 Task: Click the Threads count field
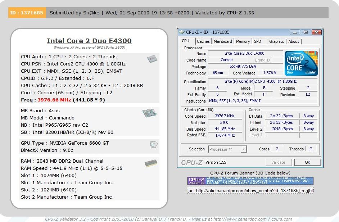point(311,149)
